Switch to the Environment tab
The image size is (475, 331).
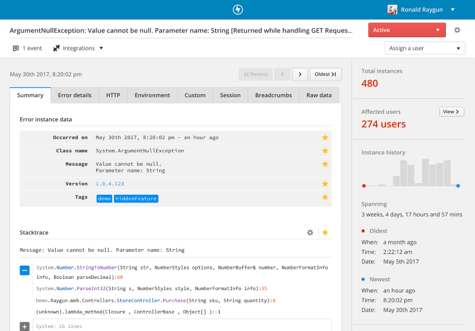pos(153,95)
